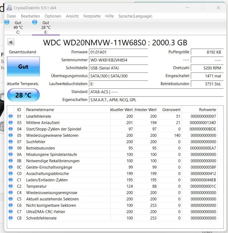This screenshot has width=228, height=233.
Task: Click status orb for Nicht korrigierbare Sektoren
Action: (x=11, y=205)
